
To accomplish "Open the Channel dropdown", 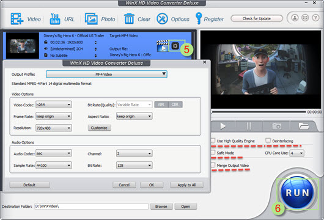I will (134, 153).
